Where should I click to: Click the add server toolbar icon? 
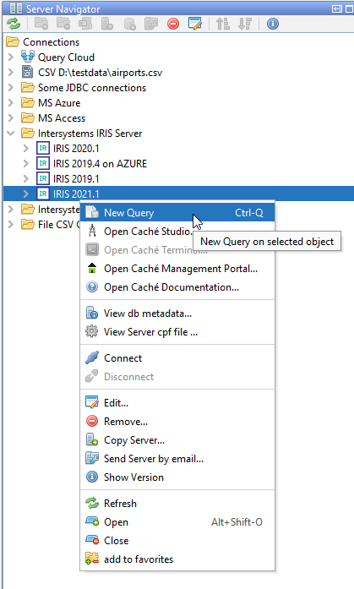click(107, 24)
